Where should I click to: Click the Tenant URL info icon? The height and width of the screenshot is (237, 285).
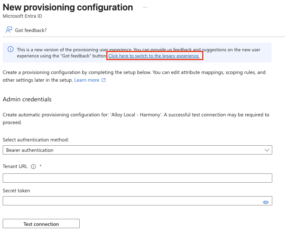(x=33, y=166)
